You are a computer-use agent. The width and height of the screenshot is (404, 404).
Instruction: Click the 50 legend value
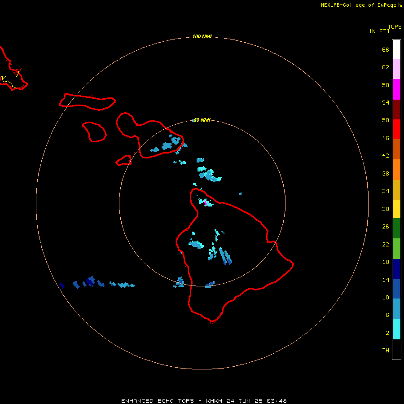(x=386, y=120)
